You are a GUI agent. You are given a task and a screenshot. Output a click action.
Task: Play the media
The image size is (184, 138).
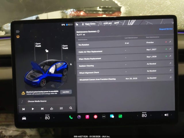pos(33,109)
